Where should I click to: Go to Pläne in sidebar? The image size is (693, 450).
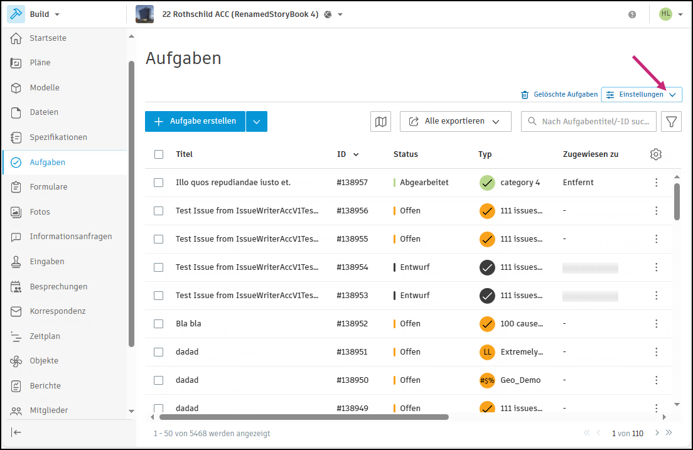tap(40, 63)
